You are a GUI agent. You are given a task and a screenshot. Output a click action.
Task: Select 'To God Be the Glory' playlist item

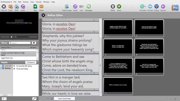click(24, 66)
